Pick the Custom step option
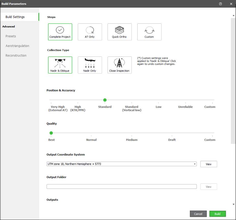This screenshot has height=220, width=236. pyautogui.click(x=149, y=32)
